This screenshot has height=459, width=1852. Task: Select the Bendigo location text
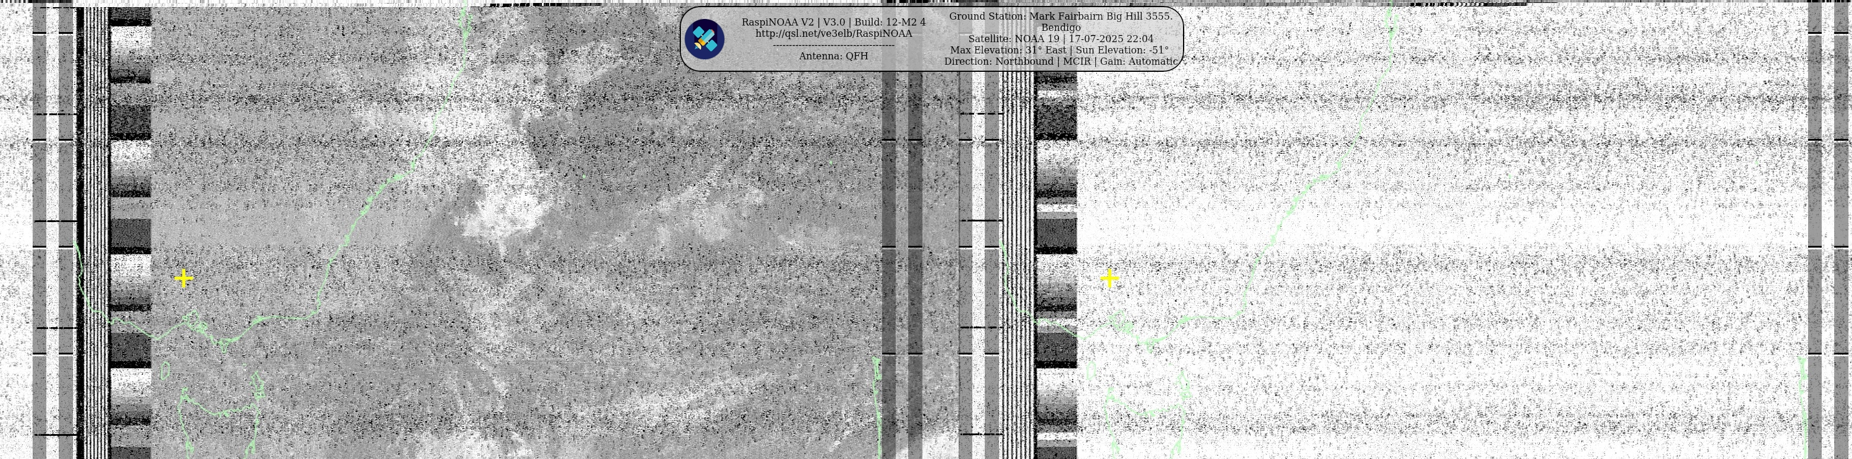[1060, 27]
